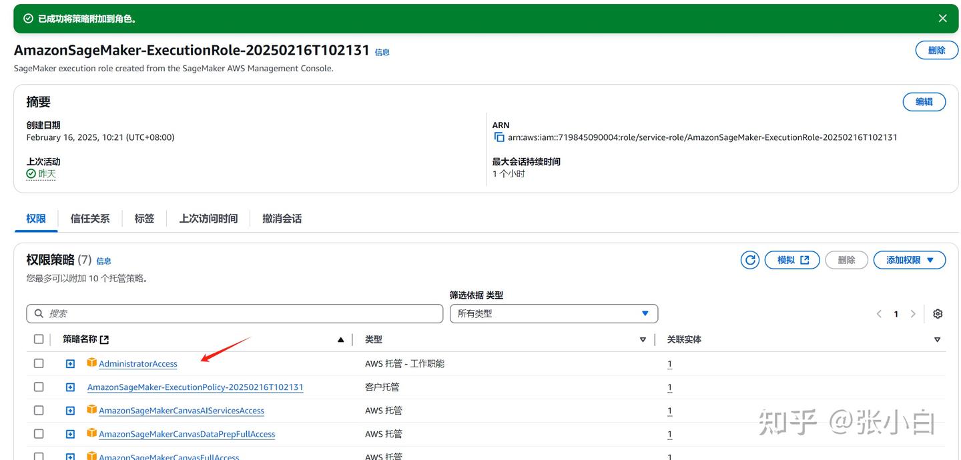This screenshot has width=961, height=460.
Task: Click the AdministratorAccess AWS managed policy icon
Action: coord(92,363)
